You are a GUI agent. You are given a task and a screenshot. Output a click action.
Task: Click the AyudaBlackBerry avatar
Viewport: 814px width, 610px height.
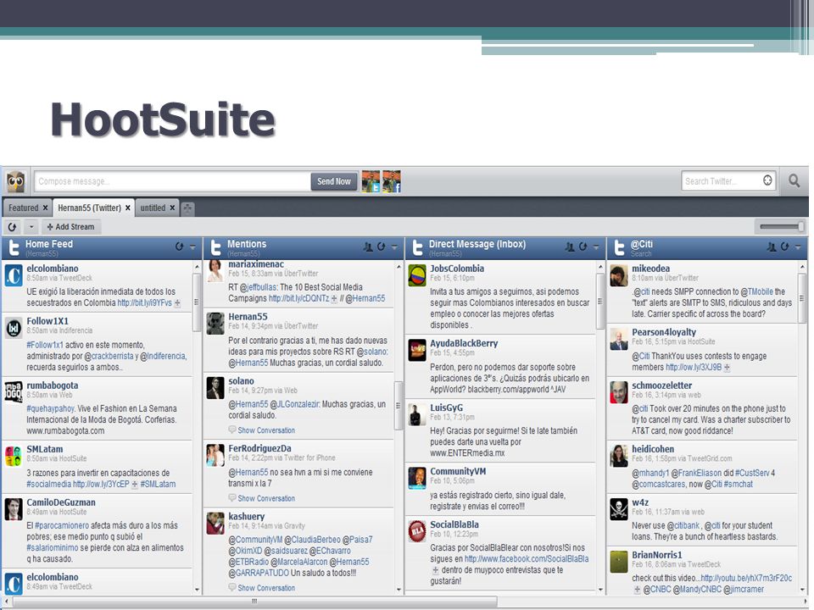(417, 351)
